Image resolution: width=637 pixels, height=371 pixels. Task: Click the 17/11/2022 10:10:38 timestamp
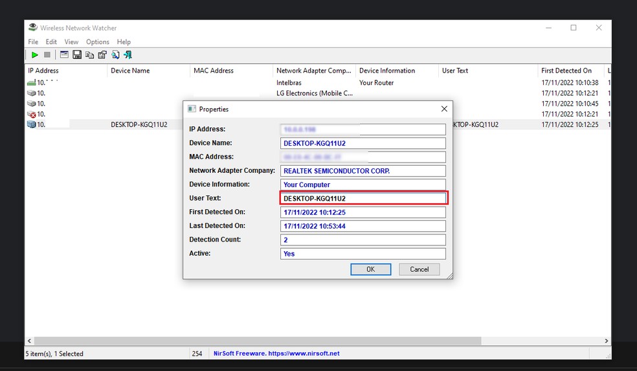(570, 82)
